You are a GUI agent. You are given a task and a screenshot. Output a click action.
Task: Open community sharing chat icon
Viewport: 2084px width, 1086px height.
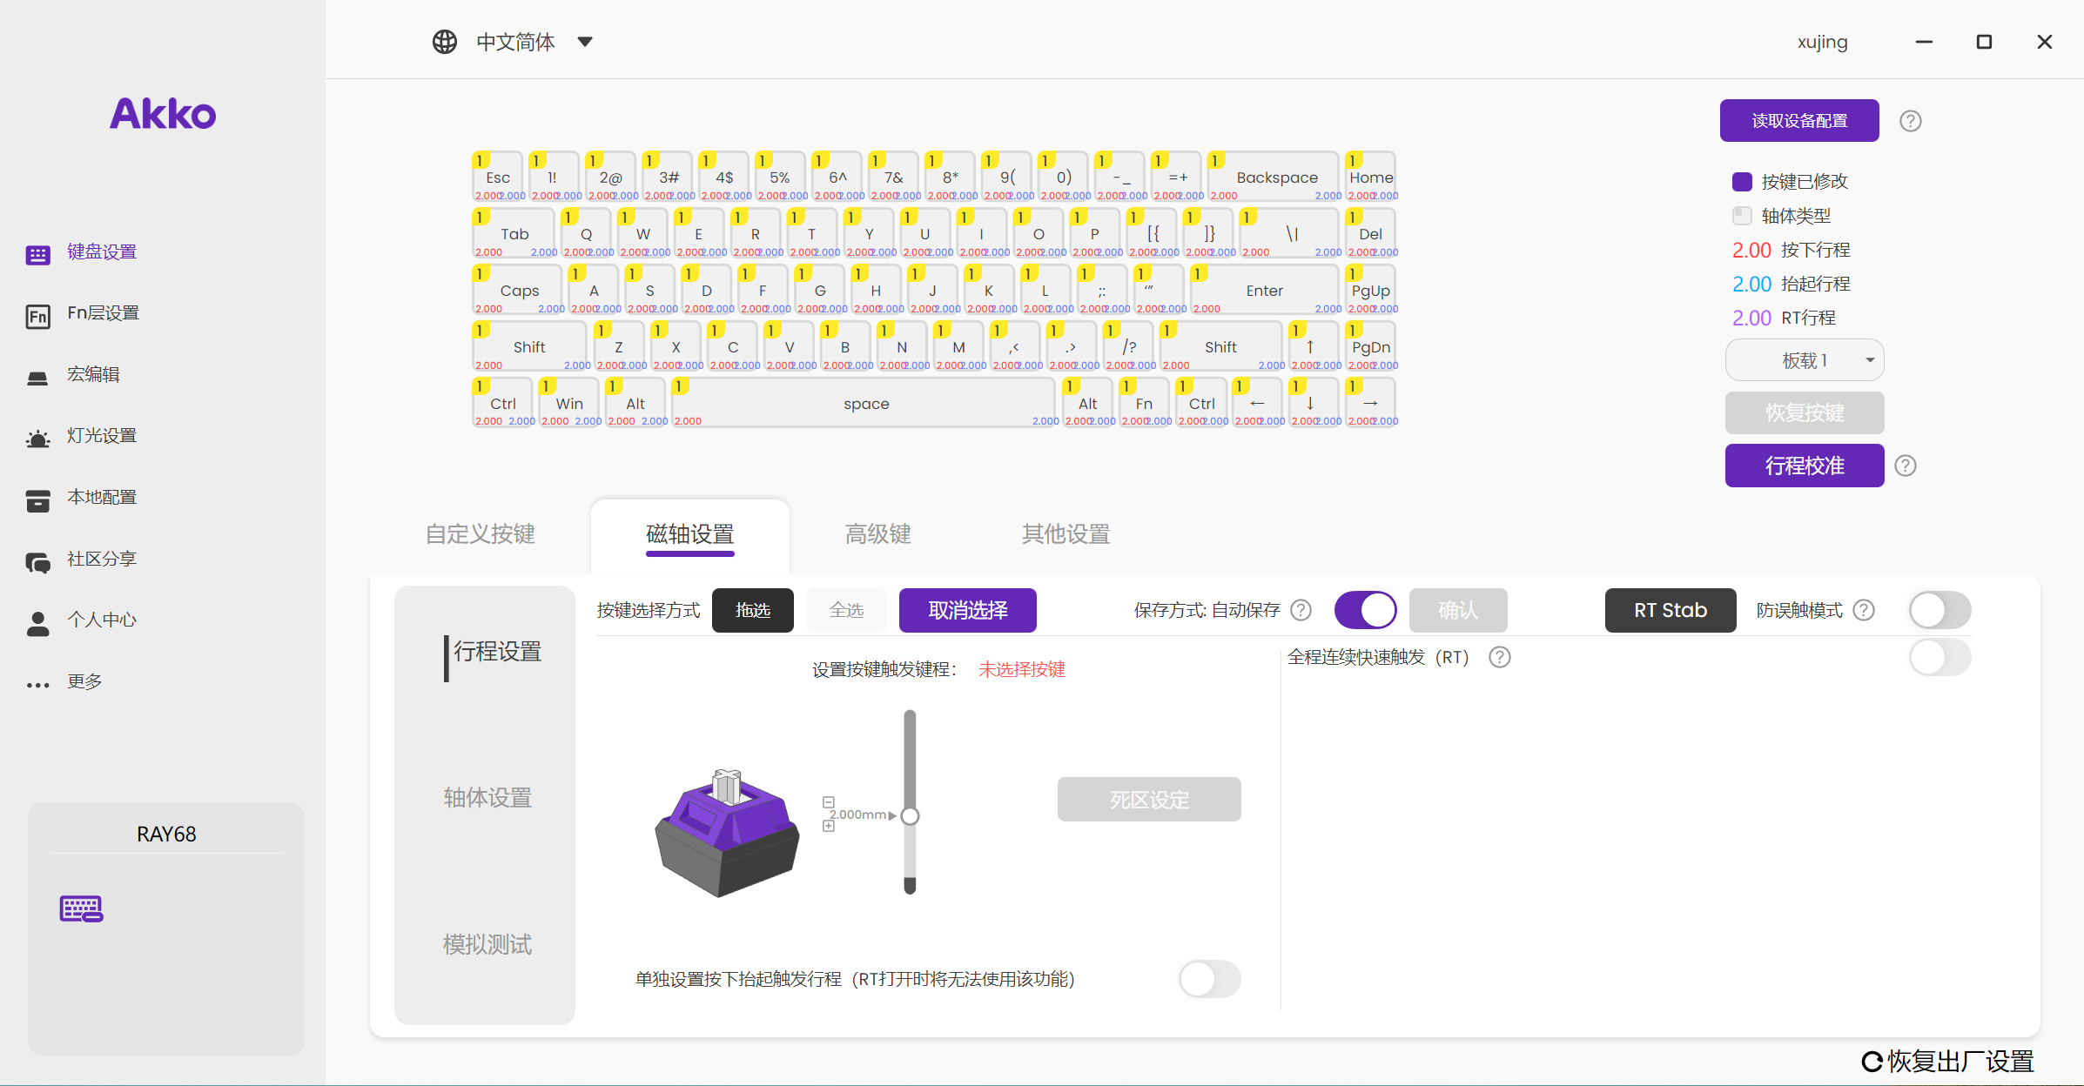(37, 561)
